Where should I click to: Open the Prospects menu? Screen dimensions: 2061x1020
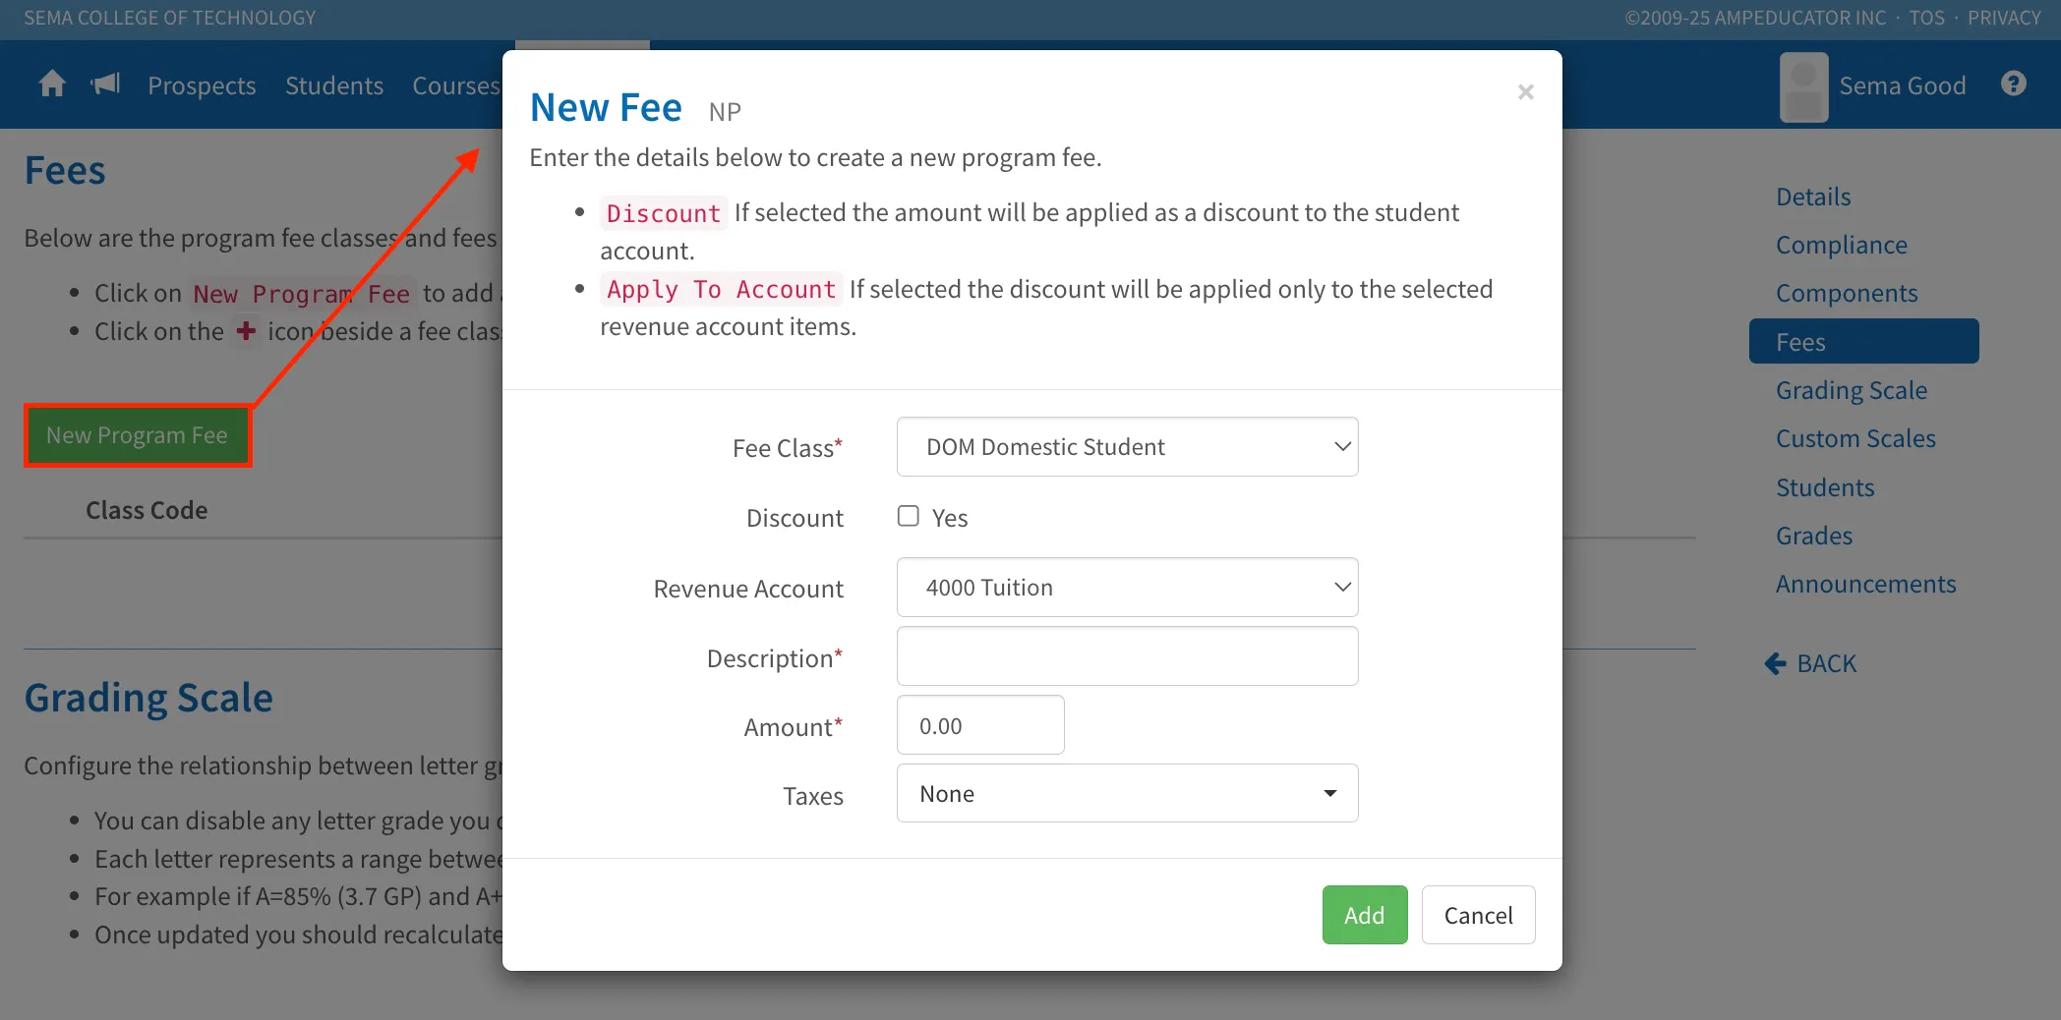coord(202,85)
